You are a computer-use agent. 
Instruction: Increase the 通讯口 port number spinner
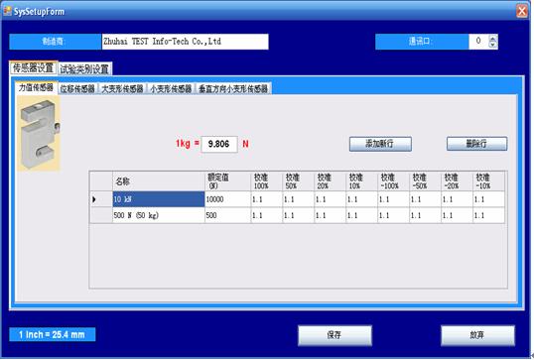[492, 38]
